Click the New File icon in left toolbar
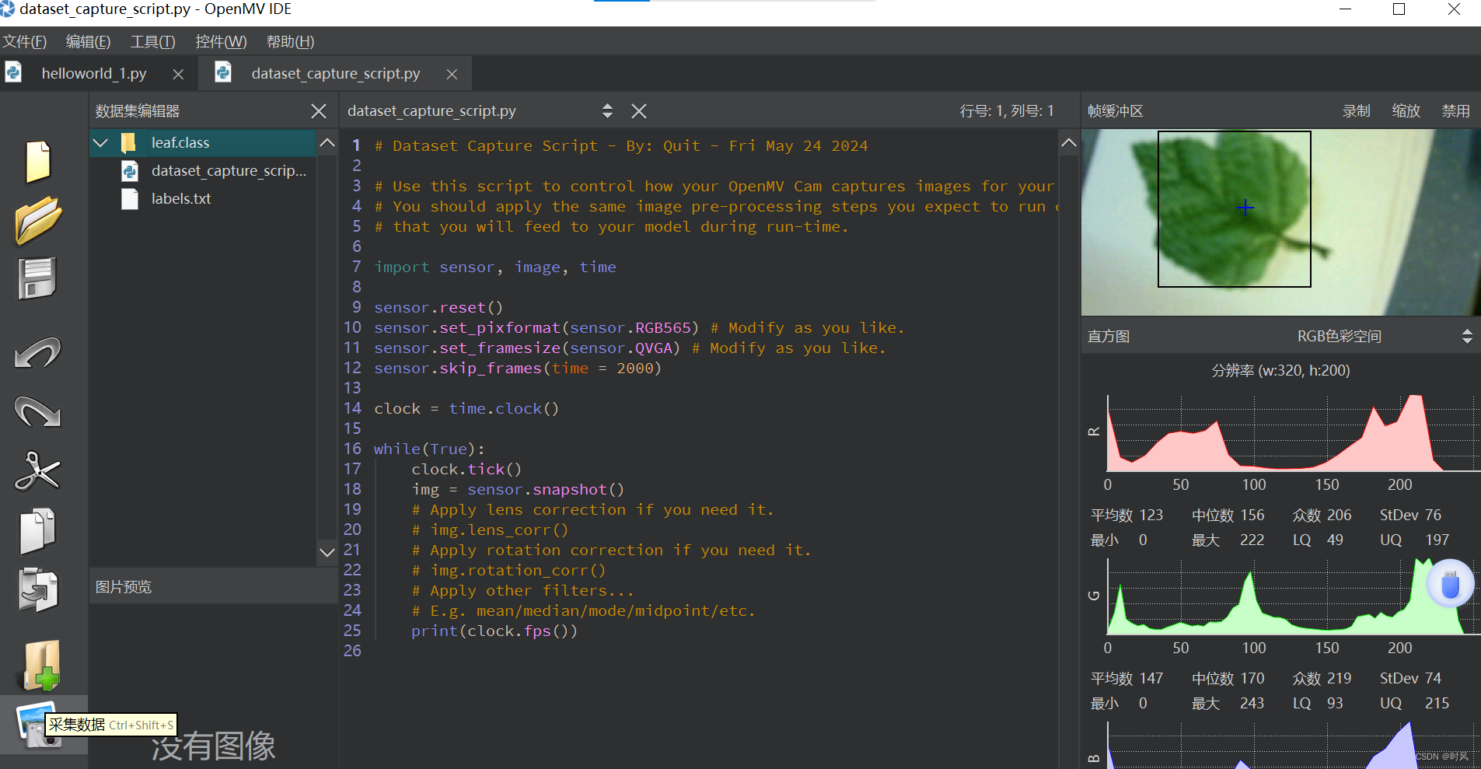This screenshot has width=1481, height=769. click(x=38, y=162)
